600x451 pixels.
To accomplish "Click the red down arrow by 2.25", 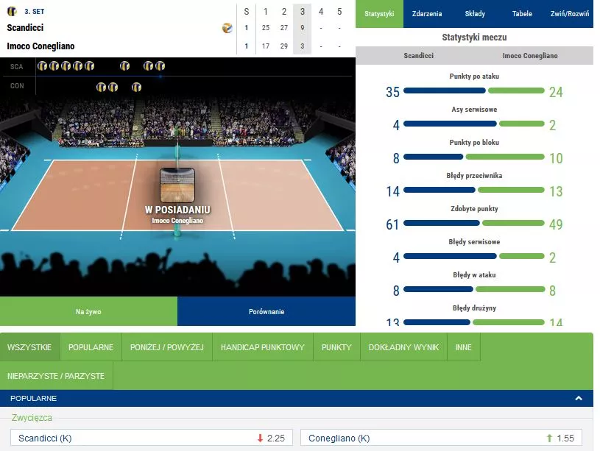I will pyautogui.click(x=260, y=438).
